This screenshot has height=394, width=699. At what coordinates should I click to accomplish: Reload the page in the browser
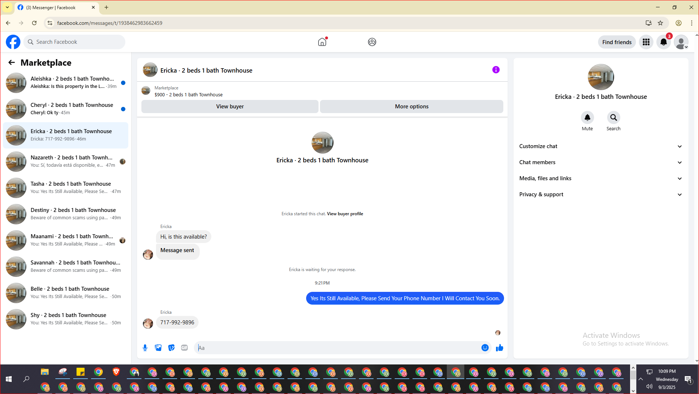click(34, 23)
